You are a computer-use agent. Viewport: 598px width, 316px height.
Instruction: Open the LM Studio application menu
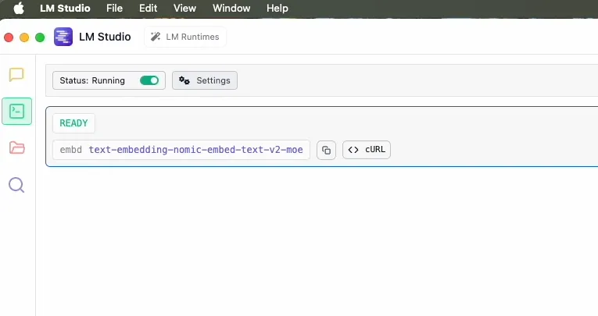click(65, 8)
